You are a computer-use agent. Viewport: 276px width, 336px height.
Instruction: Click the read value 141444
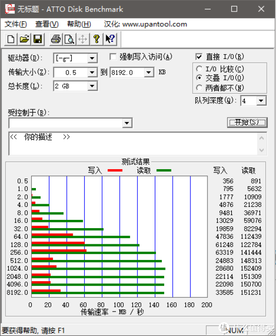[251, 253]
